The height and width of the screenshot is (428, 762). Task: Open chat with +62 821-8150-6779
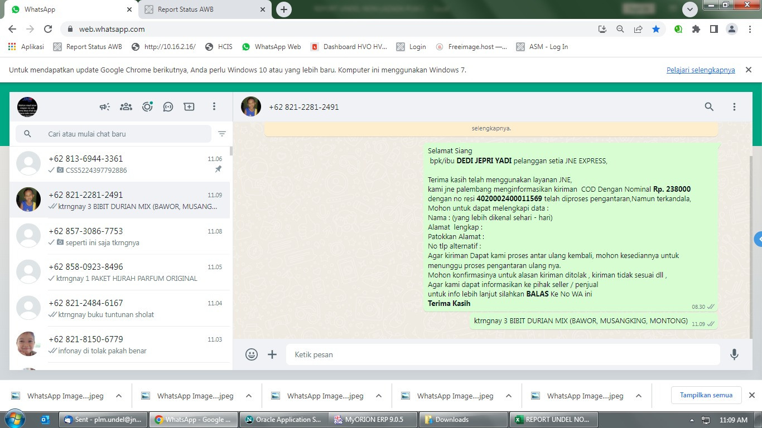119,344
